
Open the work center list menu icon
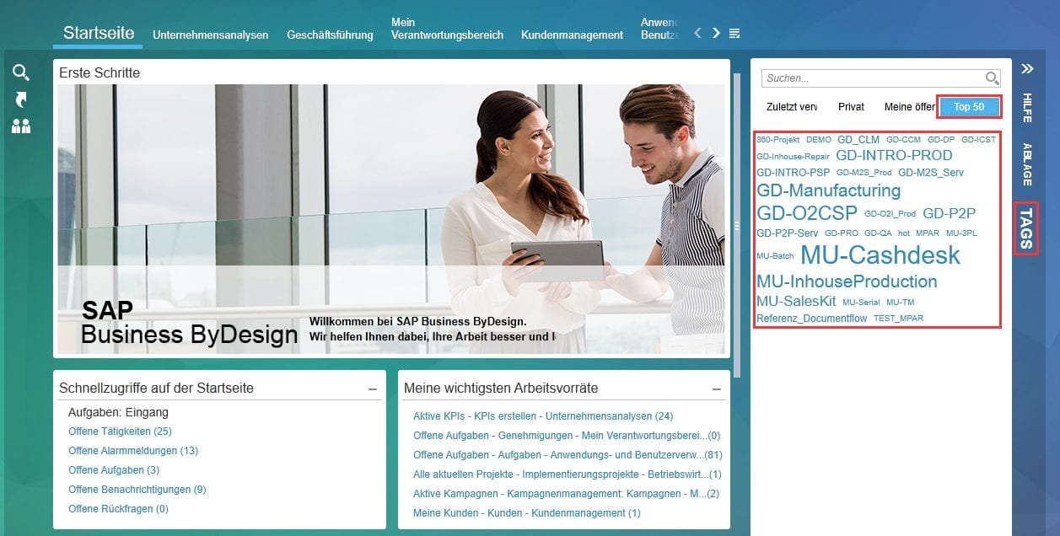(734, 33)
